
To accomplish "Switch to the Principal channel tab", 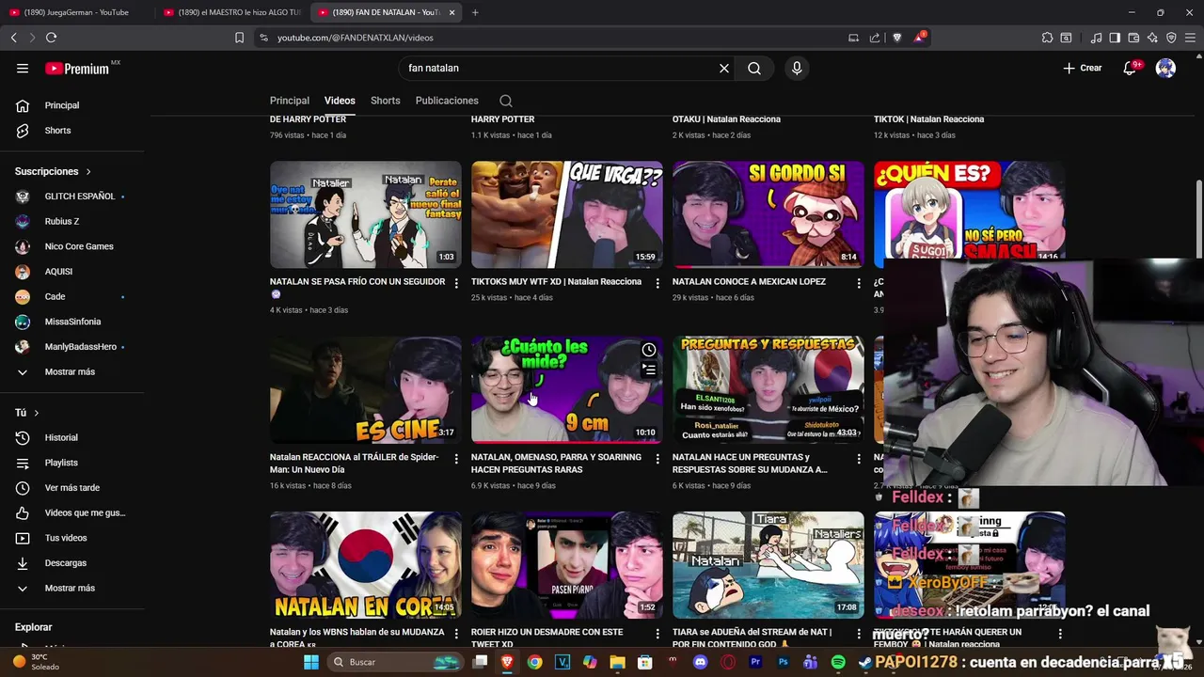I will click(290, 101).
